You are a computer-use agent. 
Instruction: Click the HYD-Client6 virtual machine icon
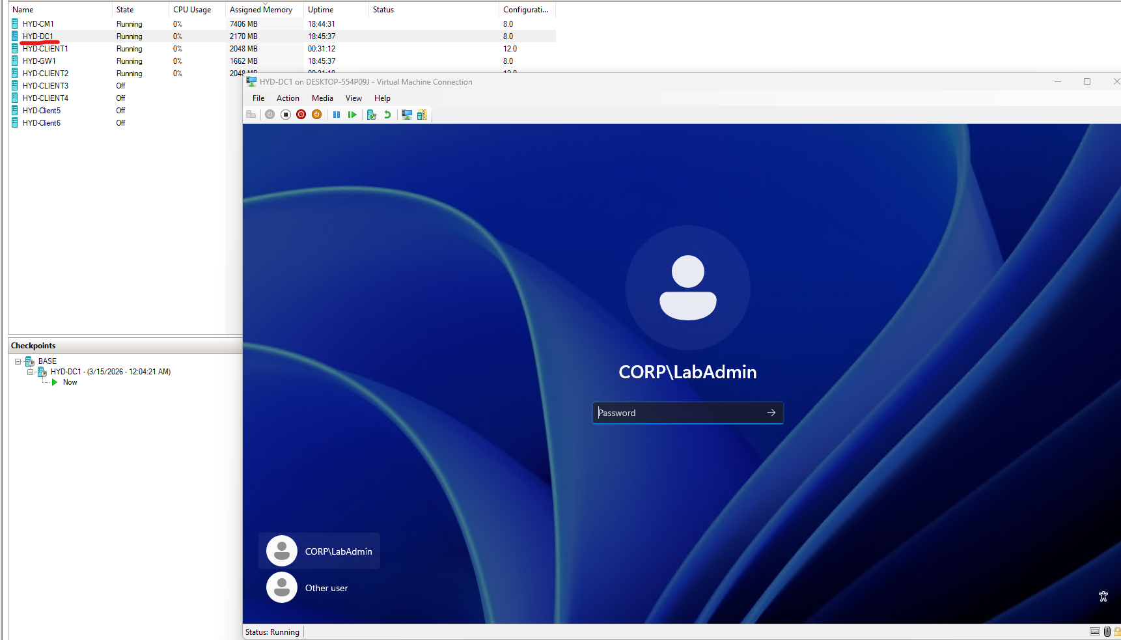click(x=15, y=123)
